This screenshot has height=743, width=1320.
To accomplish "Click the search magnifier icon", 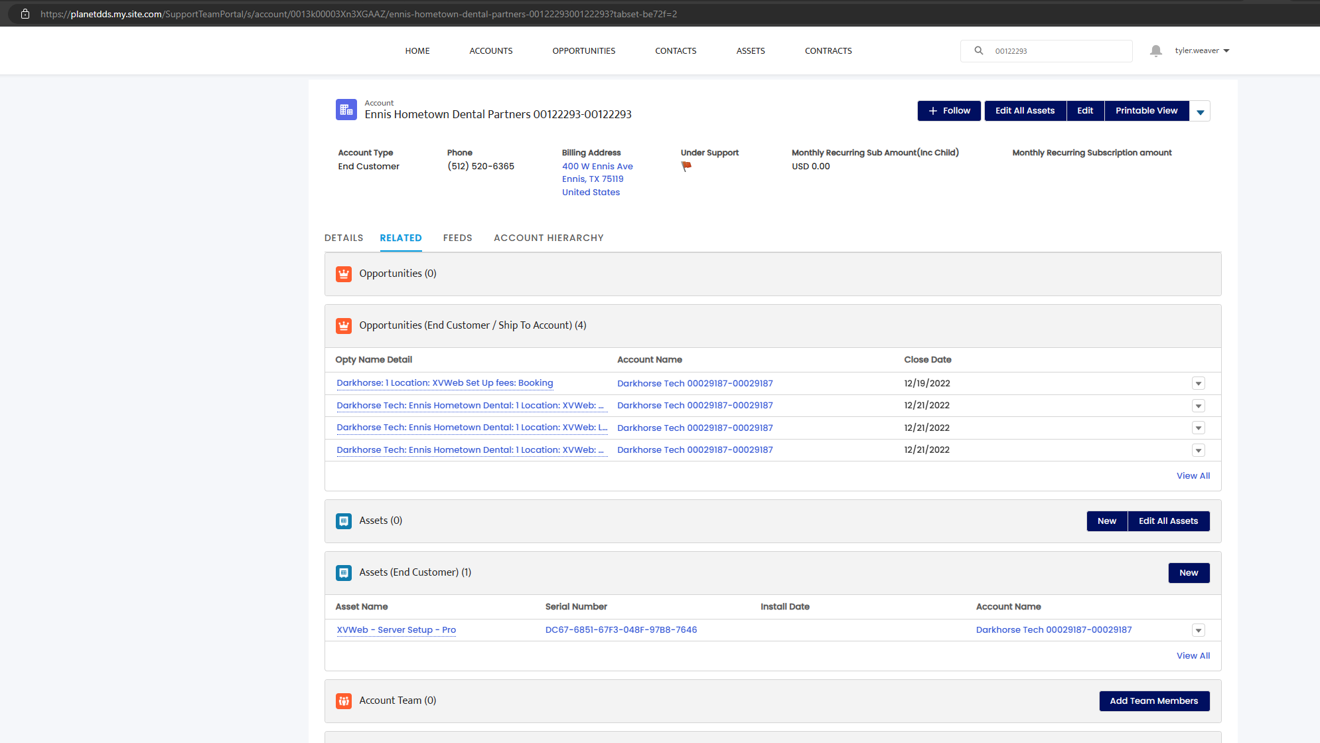I will click(x=978, y=50).
